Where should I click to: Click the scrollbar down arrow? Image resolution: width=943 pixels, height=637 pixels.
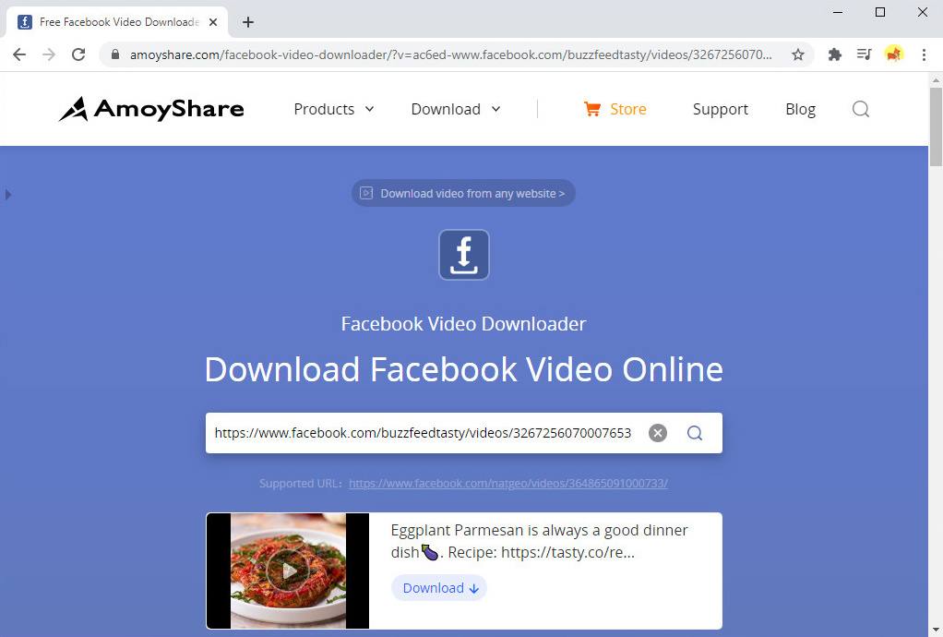pyautogui.click(x=936, y=631)
